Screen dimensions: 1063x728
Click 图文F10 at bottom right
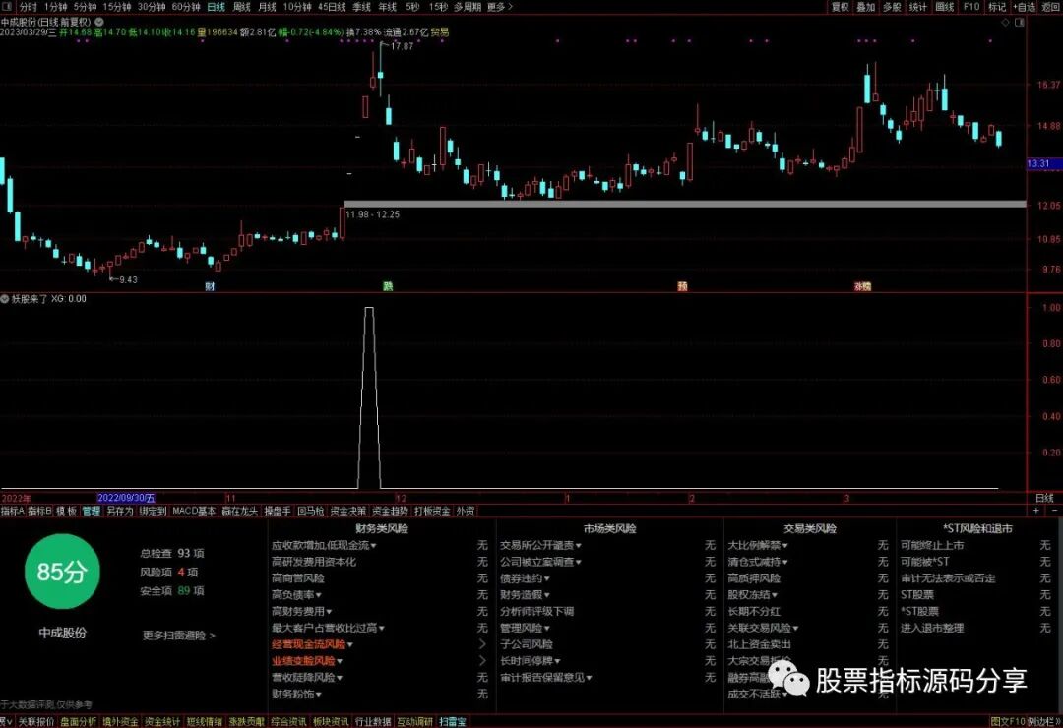[1008, 722]
